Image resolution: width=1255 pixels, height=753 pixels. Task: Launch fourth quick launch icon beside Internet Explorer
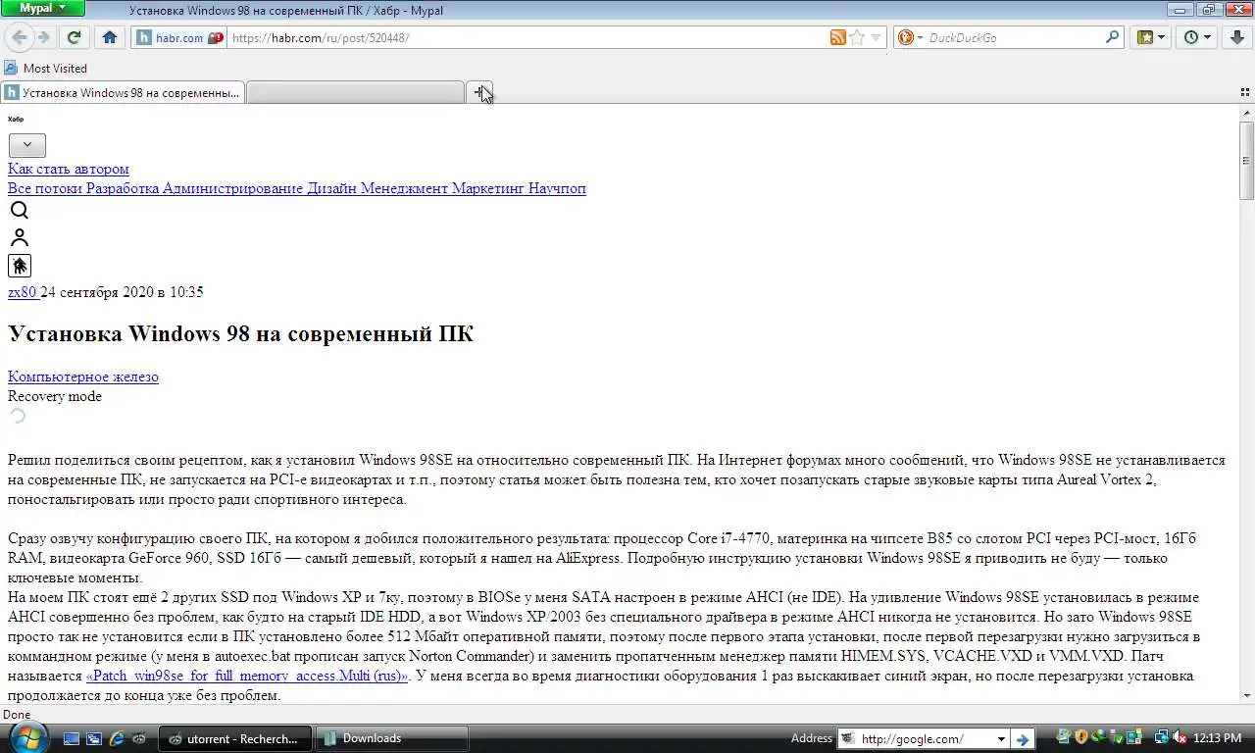[x=139, y=738]
